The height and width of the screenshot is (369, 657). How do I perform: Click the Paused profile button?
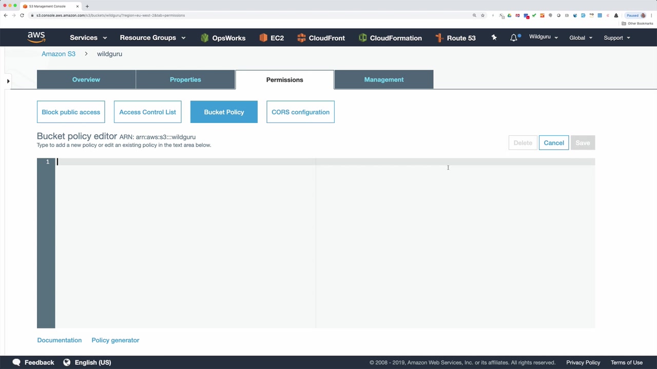pos(635,15)
